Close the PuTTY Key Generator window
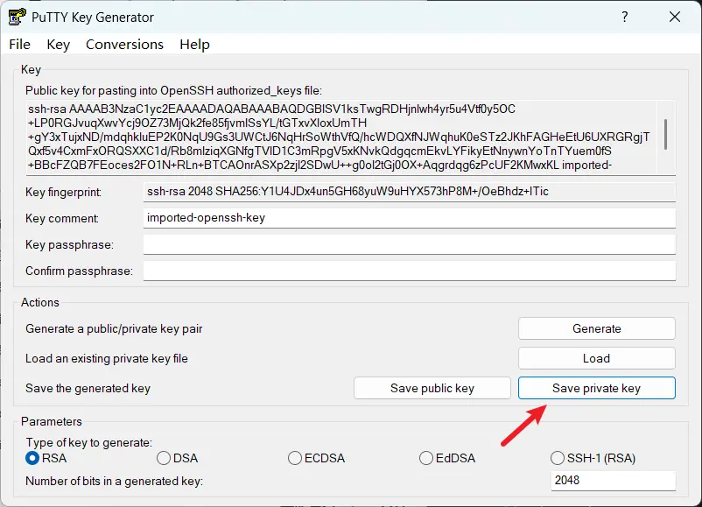The image size is (702, 507). 674,17
